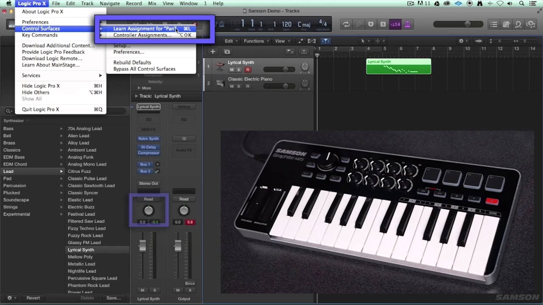Mute the Lyrical Synth track

point(232,69)
